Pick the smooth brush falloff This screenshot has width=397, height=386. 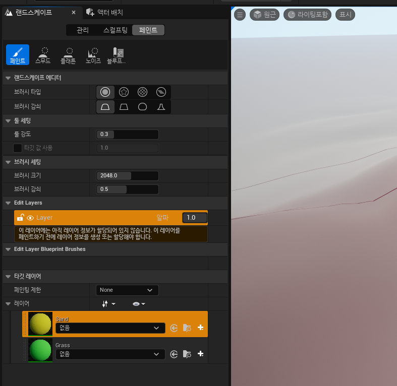pyautogui.click(x=105, y=107)
